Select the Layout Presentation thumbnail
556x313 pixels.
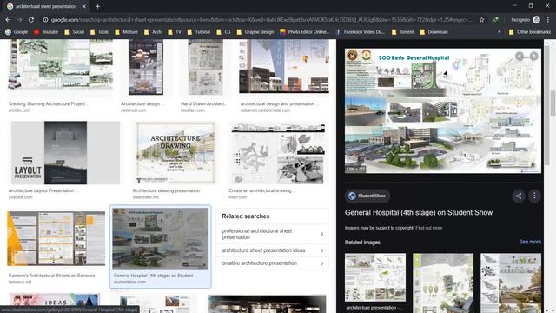(66, 153)
